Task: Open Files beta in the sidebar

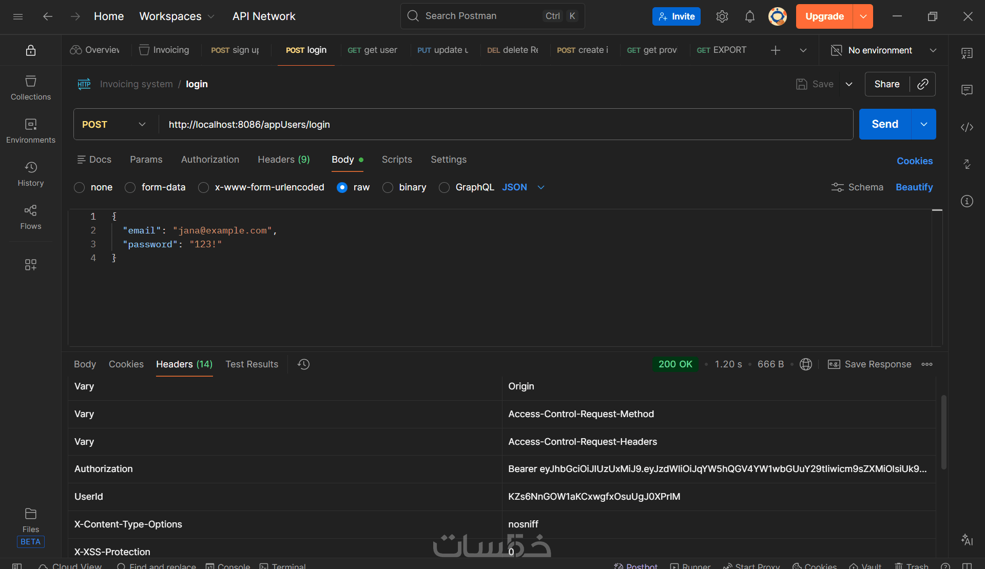Action: pos(31,527)
